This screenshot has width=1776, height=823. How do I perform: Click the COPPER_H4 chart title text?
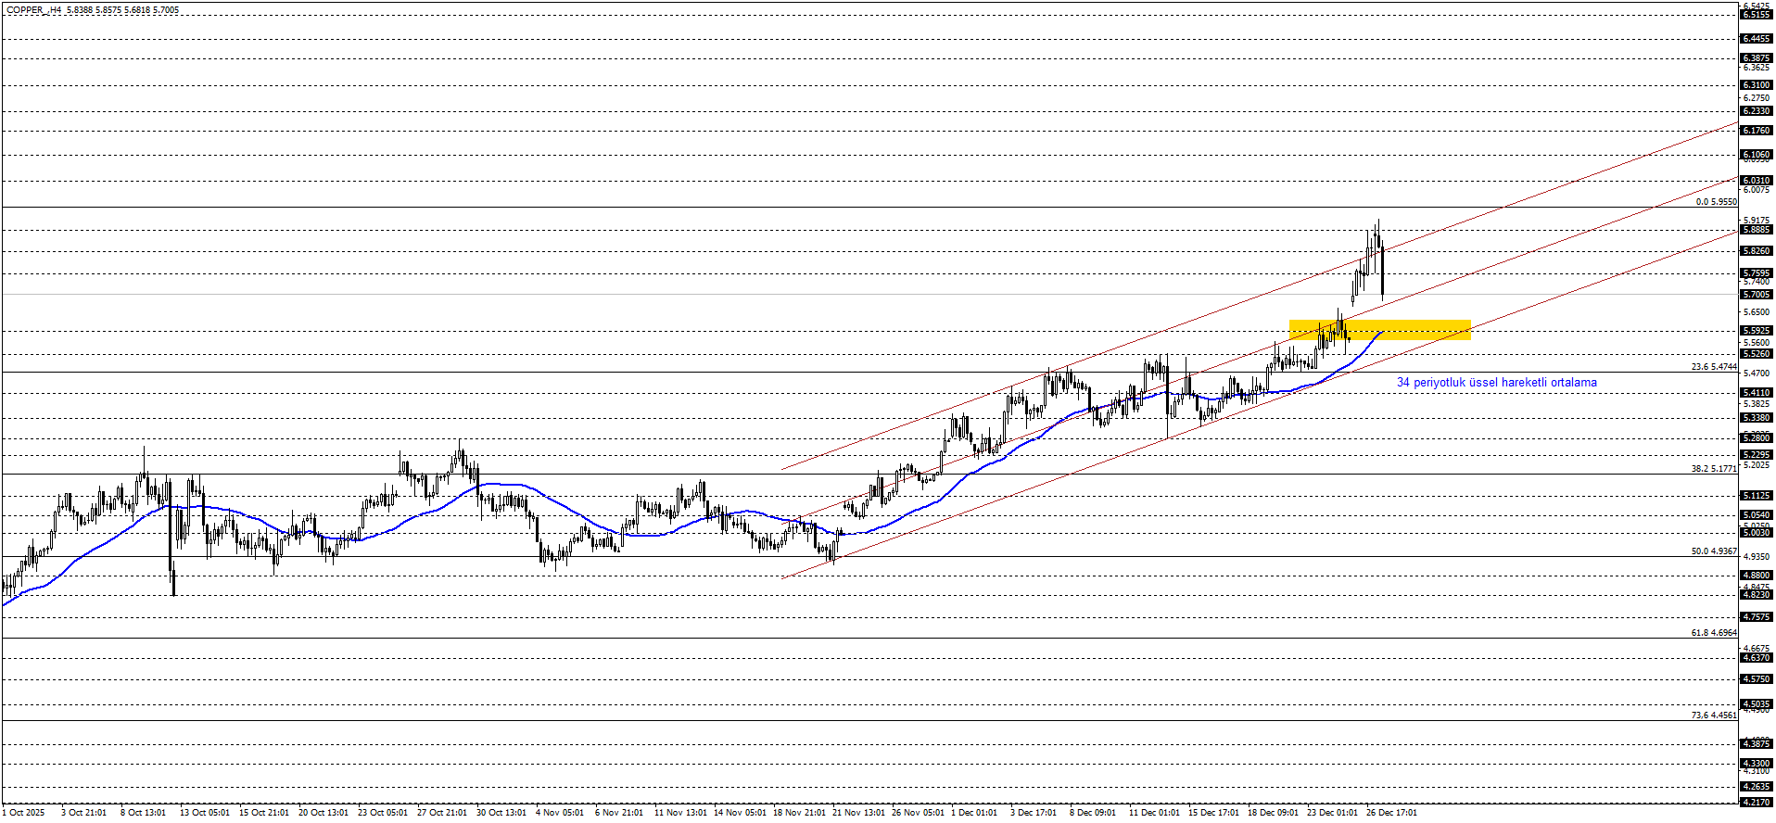(33, 10)
